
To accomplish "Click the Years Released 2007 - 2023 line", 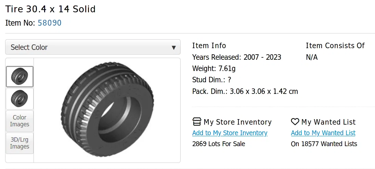I will coord(236,57).
